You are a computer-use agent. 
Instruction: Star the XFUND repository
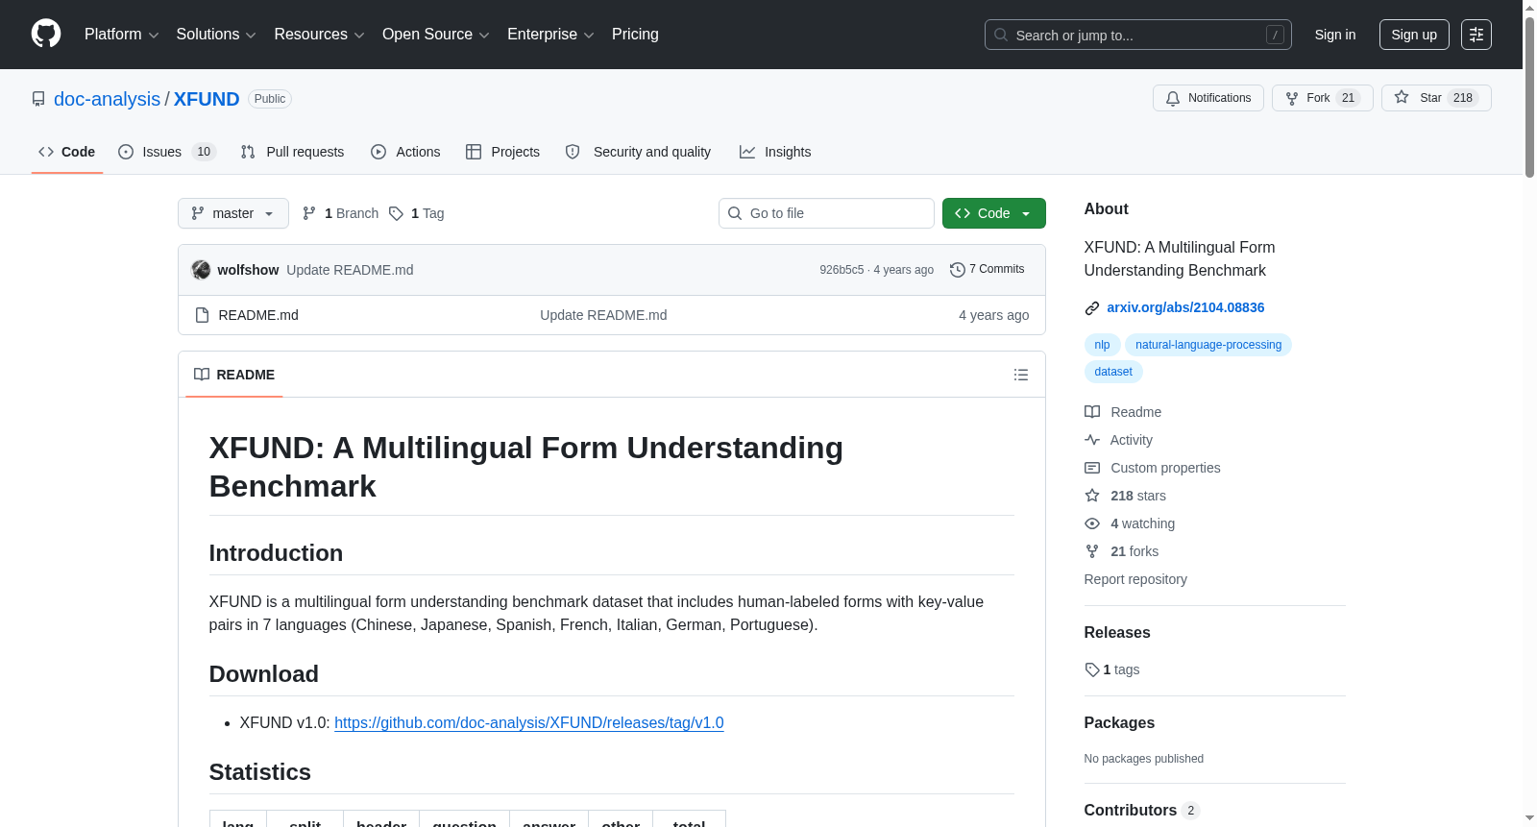1436,98
